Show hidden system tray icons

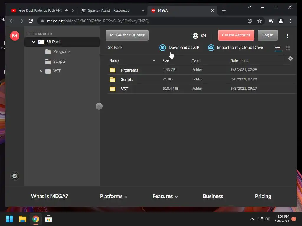tap(252, 219)
